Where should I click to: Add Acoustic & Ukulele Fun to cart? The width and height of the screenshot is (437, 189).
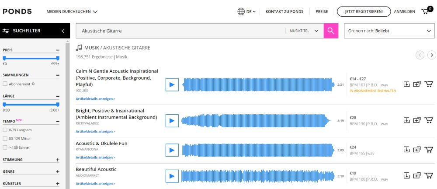428,150
